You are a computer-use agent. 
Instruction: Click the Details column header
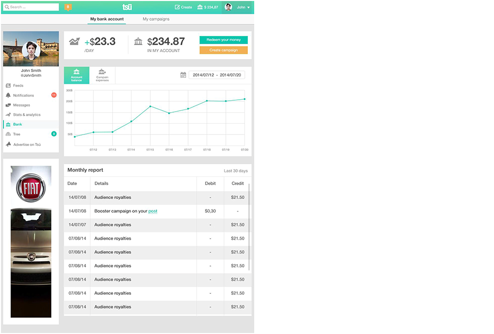pyautogui.click(x=101, y=184)
